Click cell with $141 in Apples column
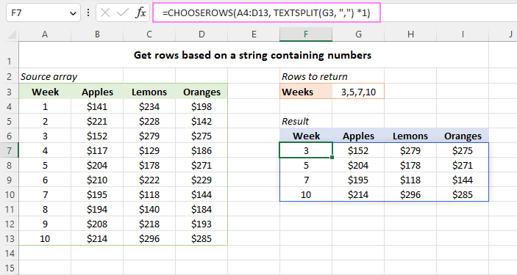The image size is (517, 275). tap(97, 106)
